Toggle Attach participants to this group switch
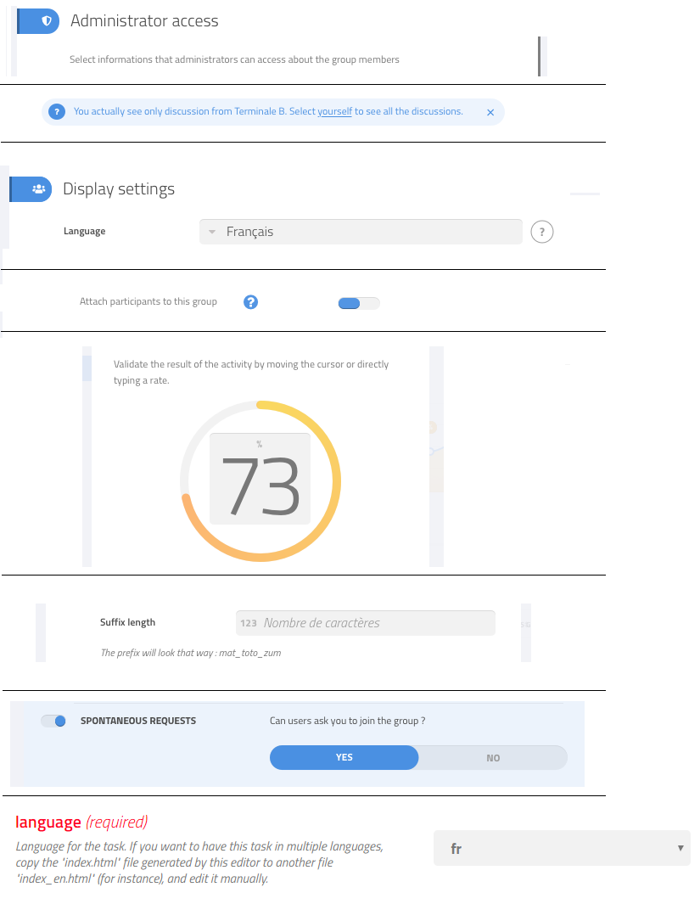Viewport: 700px width, 904px height. coord(359,303)
